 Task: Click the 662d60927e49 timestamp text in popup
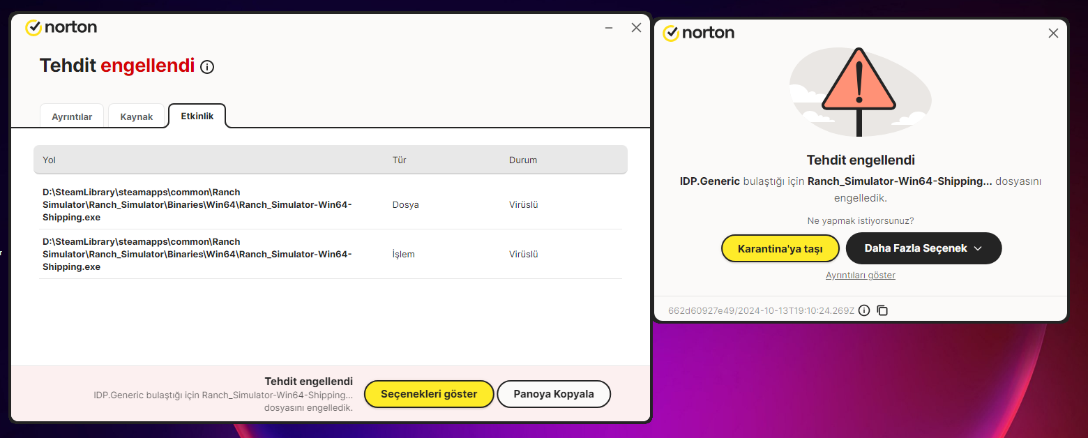[x=761, y=310]
